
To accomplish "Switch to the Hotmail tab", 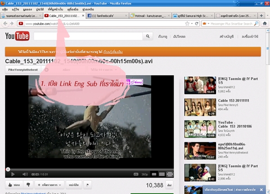I will (x=150, y=16).
